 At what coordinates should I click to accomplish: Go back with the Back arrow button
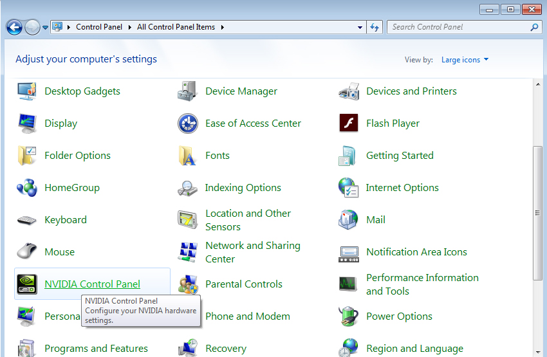[x=14, y=27]
